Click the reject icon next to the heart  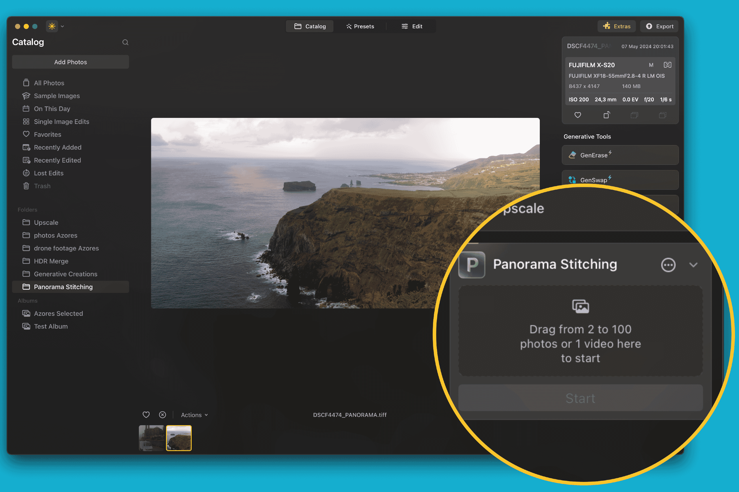[x=163, y=414]
